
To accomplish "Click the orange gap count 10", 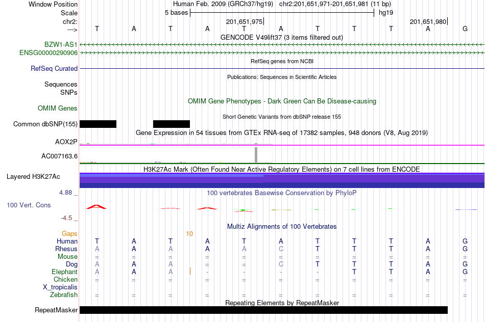I will (x=189, y=234).
